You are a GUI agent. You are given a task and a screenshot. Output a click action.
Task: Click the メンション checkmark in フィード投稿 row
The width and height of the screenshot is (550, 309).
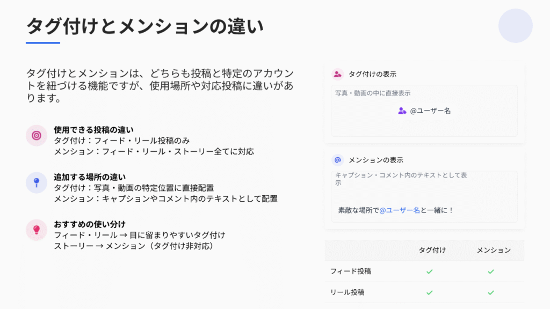490,271
